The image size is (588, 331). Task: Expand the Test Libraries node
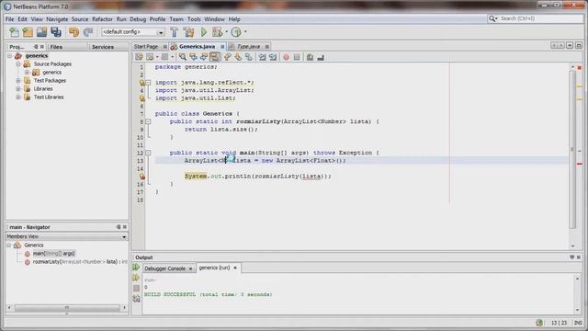click(x=18, y=97)
